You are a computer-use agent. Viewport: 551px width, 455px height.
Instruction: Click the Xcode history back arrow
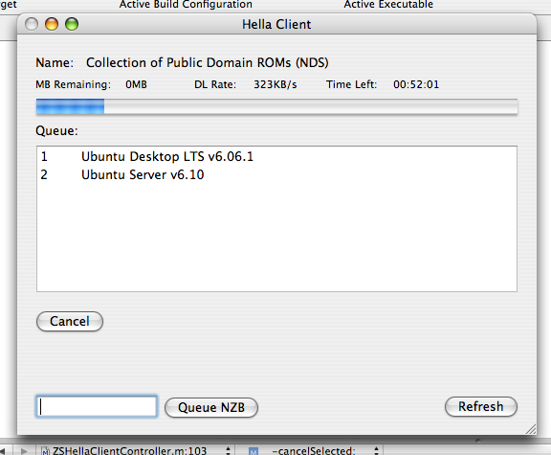(x=3, y=451)
